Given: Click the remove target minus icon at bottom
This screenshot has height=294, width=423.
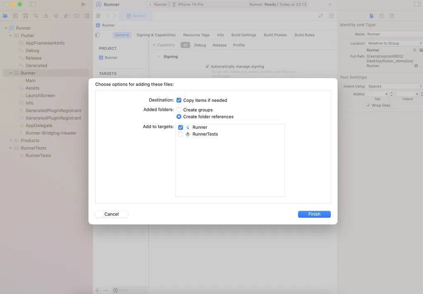Looking at the screenshot, I should coord(105,290).
